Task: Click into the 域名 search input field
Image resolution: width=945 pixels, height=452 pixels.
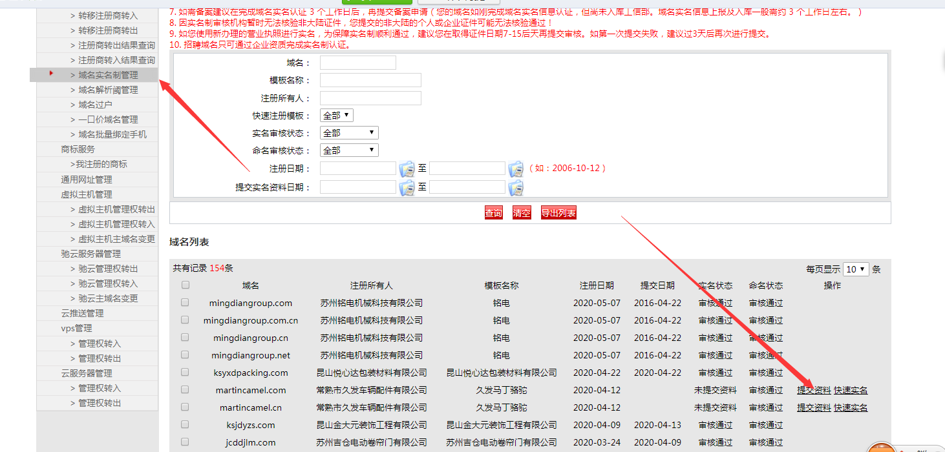Action: coord(357,63)
